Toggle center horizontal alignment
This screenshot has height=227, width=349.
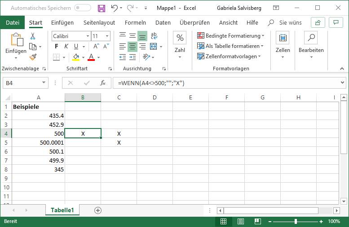pos(132,46)
